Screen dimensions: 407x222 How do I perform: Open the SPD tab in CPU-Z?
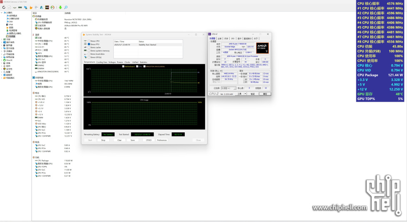pos(233,38)
